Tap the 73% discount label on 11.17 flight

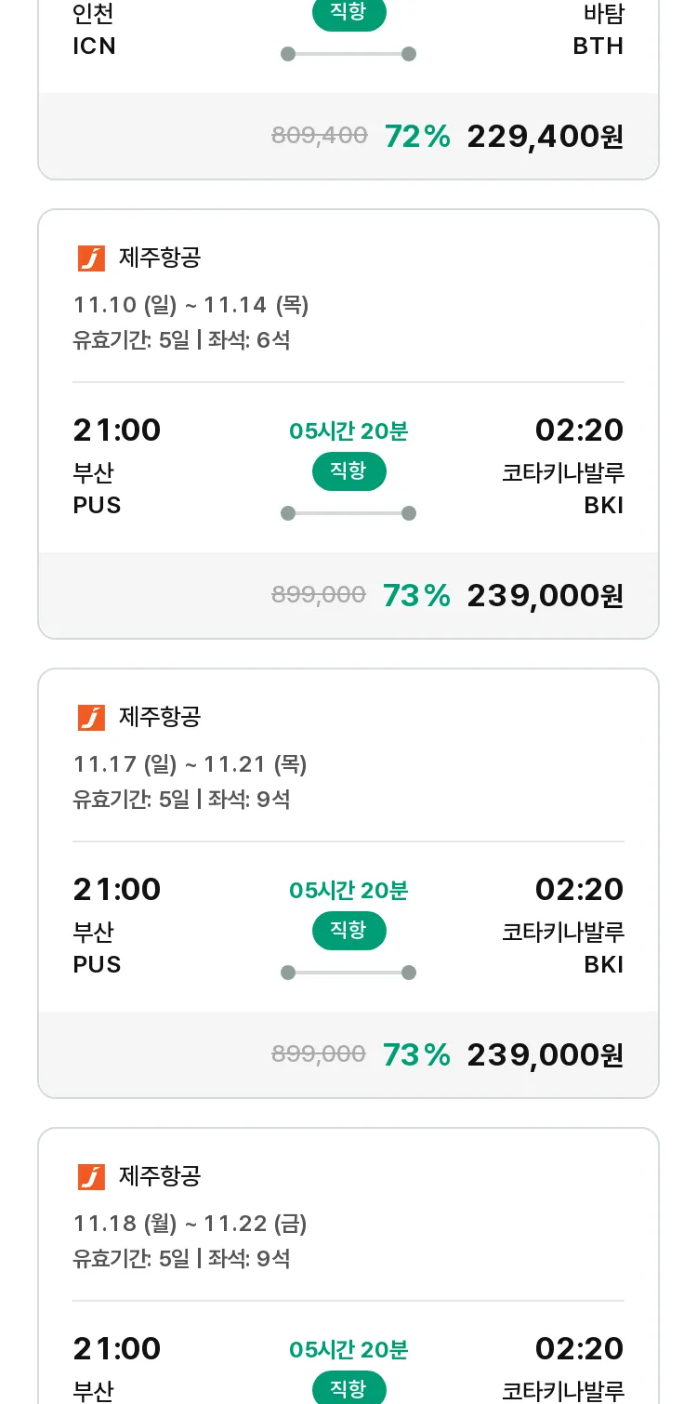coord(416,1054)
